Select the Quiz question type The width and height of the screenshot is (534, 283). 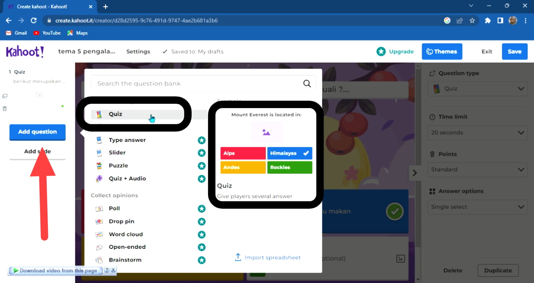point(149,114)
